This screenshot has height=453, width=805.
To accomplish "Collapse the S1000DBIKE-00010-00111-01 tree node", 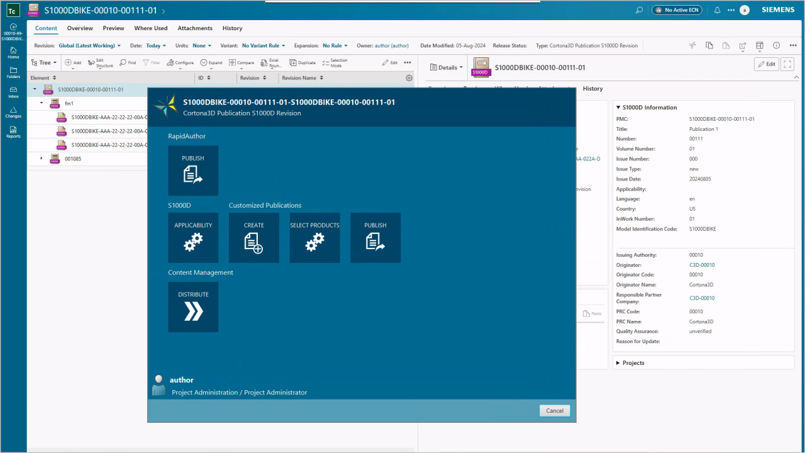I will (35, 89).
